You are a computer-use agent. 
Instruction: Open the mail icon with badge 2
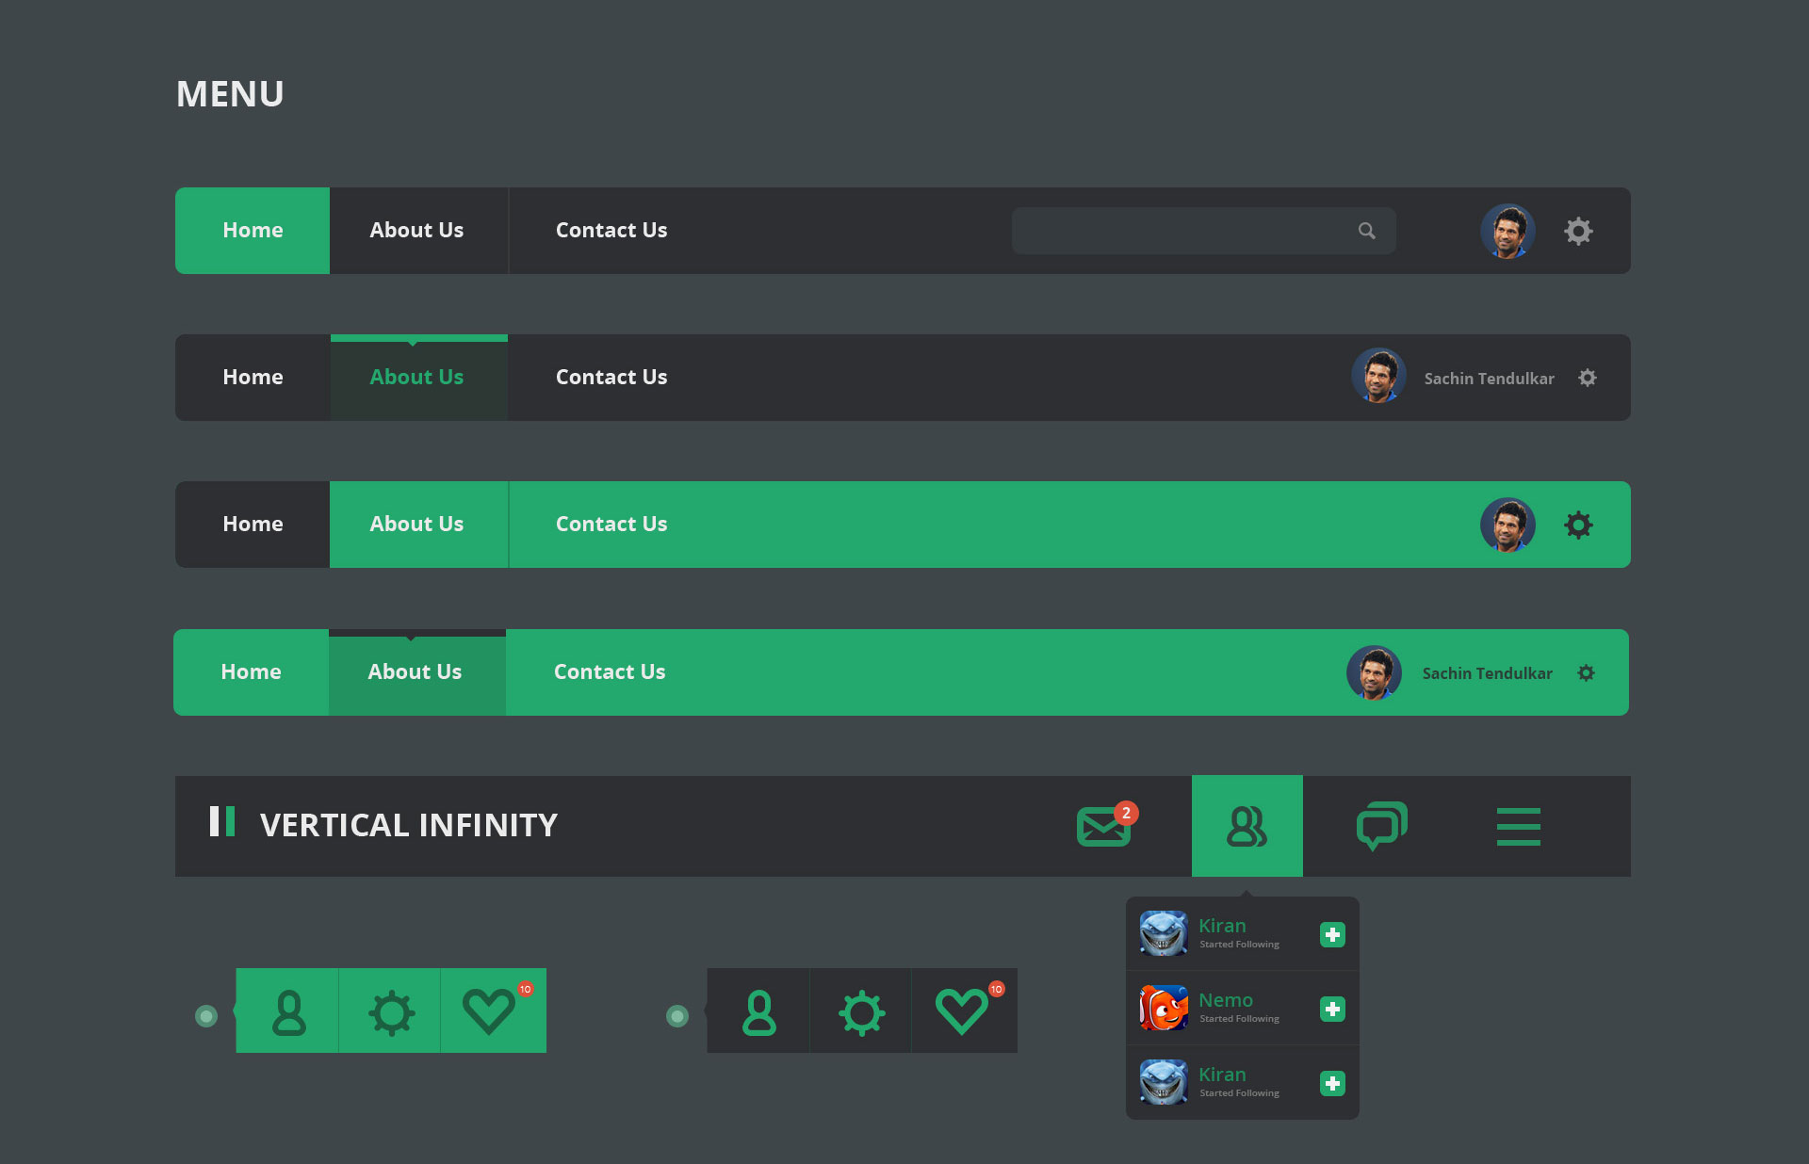pos(1103,827)
